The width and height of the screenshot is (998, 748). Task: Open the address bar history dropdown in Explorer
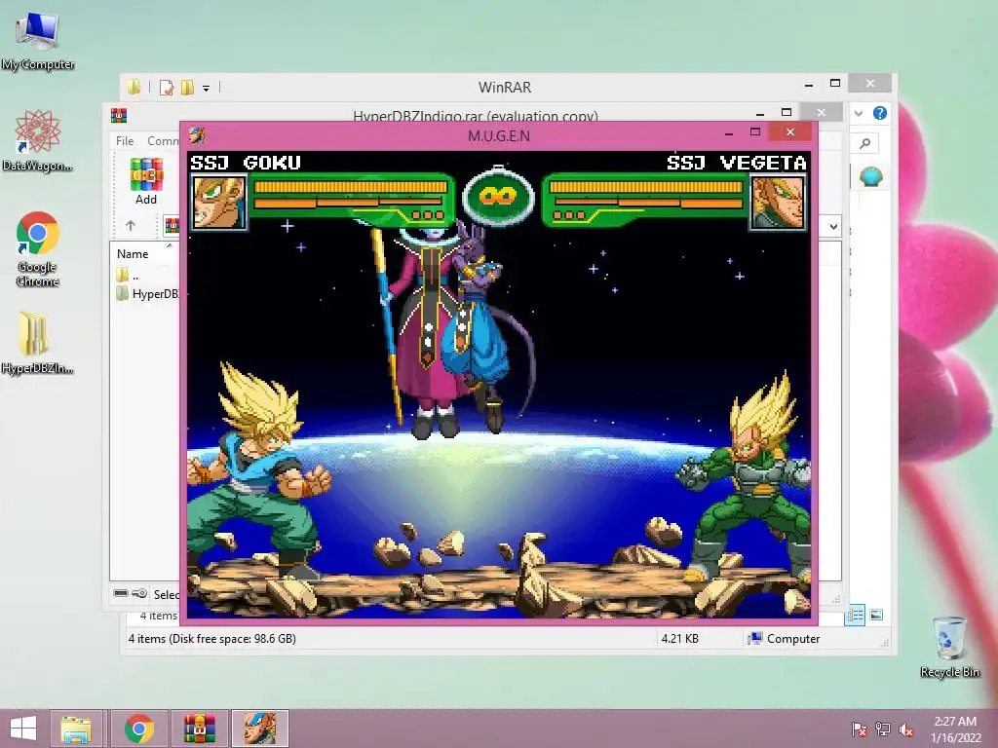pyautogui.click(x=833, y=226)
